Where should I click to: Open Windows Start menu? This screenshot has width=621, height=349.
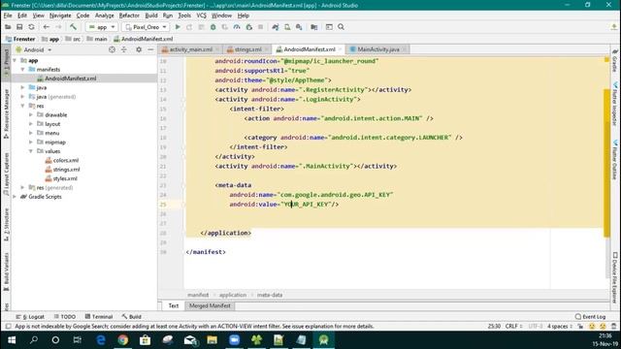click(x=12, y=340)
